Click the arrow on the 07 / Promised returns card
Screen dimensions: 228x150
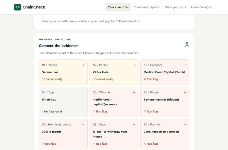point(83,125)
